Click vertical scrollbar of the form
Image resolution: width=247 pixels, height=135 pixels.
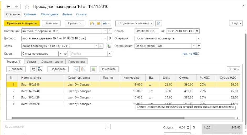tap(246, 79)
